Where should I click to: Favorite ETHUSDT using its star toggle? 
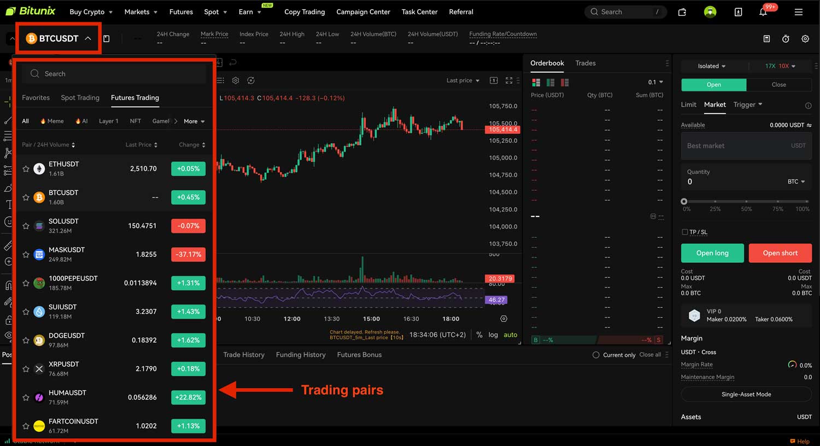coord(26,168)
